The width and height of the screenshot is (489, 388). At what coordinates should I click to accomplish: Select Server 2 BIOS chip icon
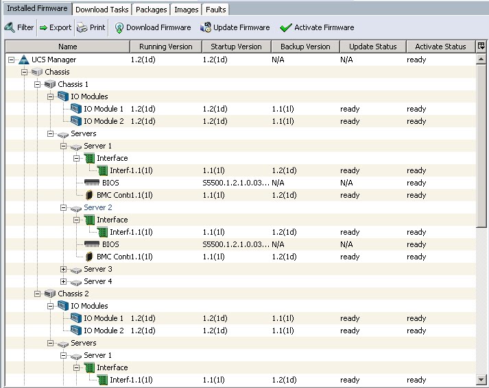pyautogui.click(x=92, y=244)
